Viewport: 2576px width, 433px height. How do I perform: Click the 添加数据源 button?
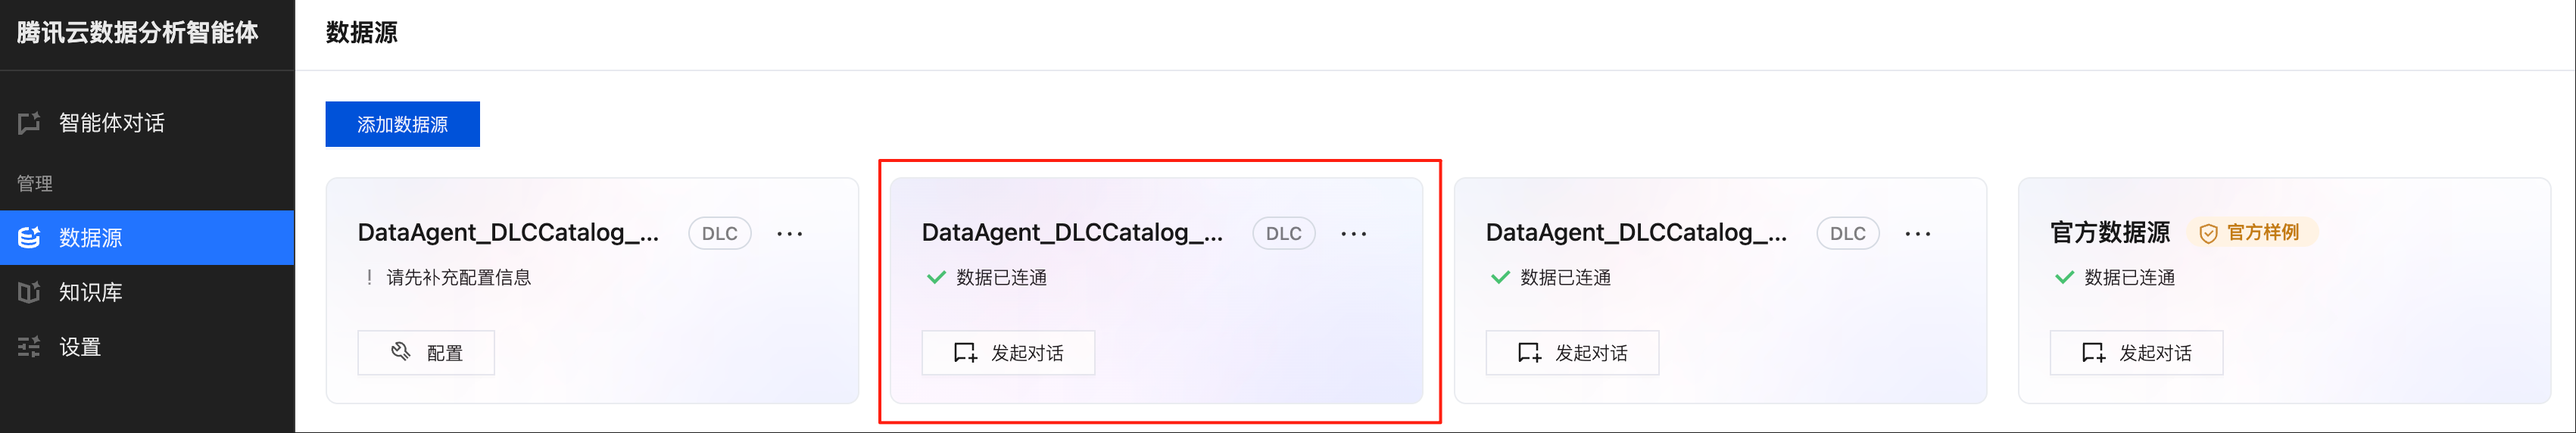tap(402, 124)
